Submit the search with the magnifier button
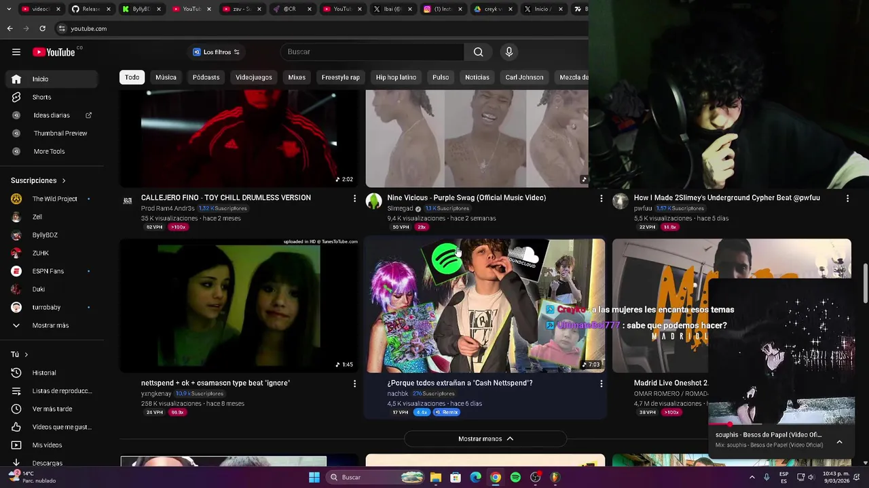The image size is (869, 488). click(478, 52)
